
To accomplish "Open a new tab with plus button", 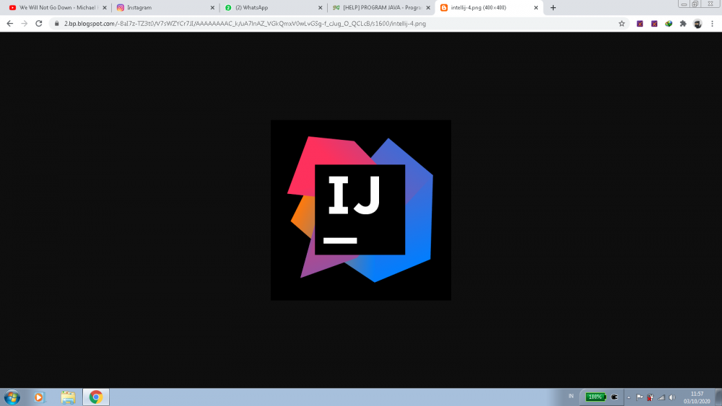I will (x=553, y=7).
